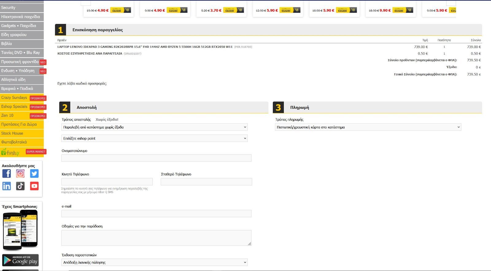Click the ΝΕΟ badge next to Προσωπική φροντίδα
The image size is (491, 271).
[x=43, y=62]
